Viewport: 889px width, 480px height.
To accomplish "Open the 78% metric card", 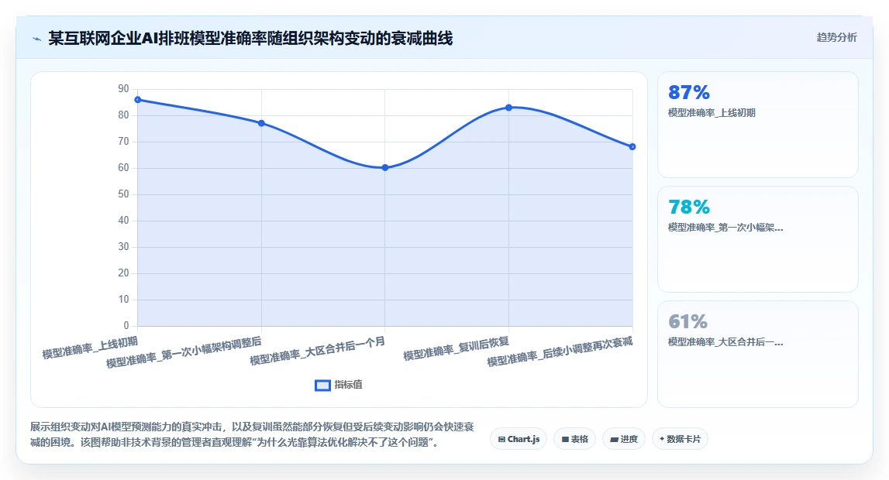I will click(x=757, y=239).
